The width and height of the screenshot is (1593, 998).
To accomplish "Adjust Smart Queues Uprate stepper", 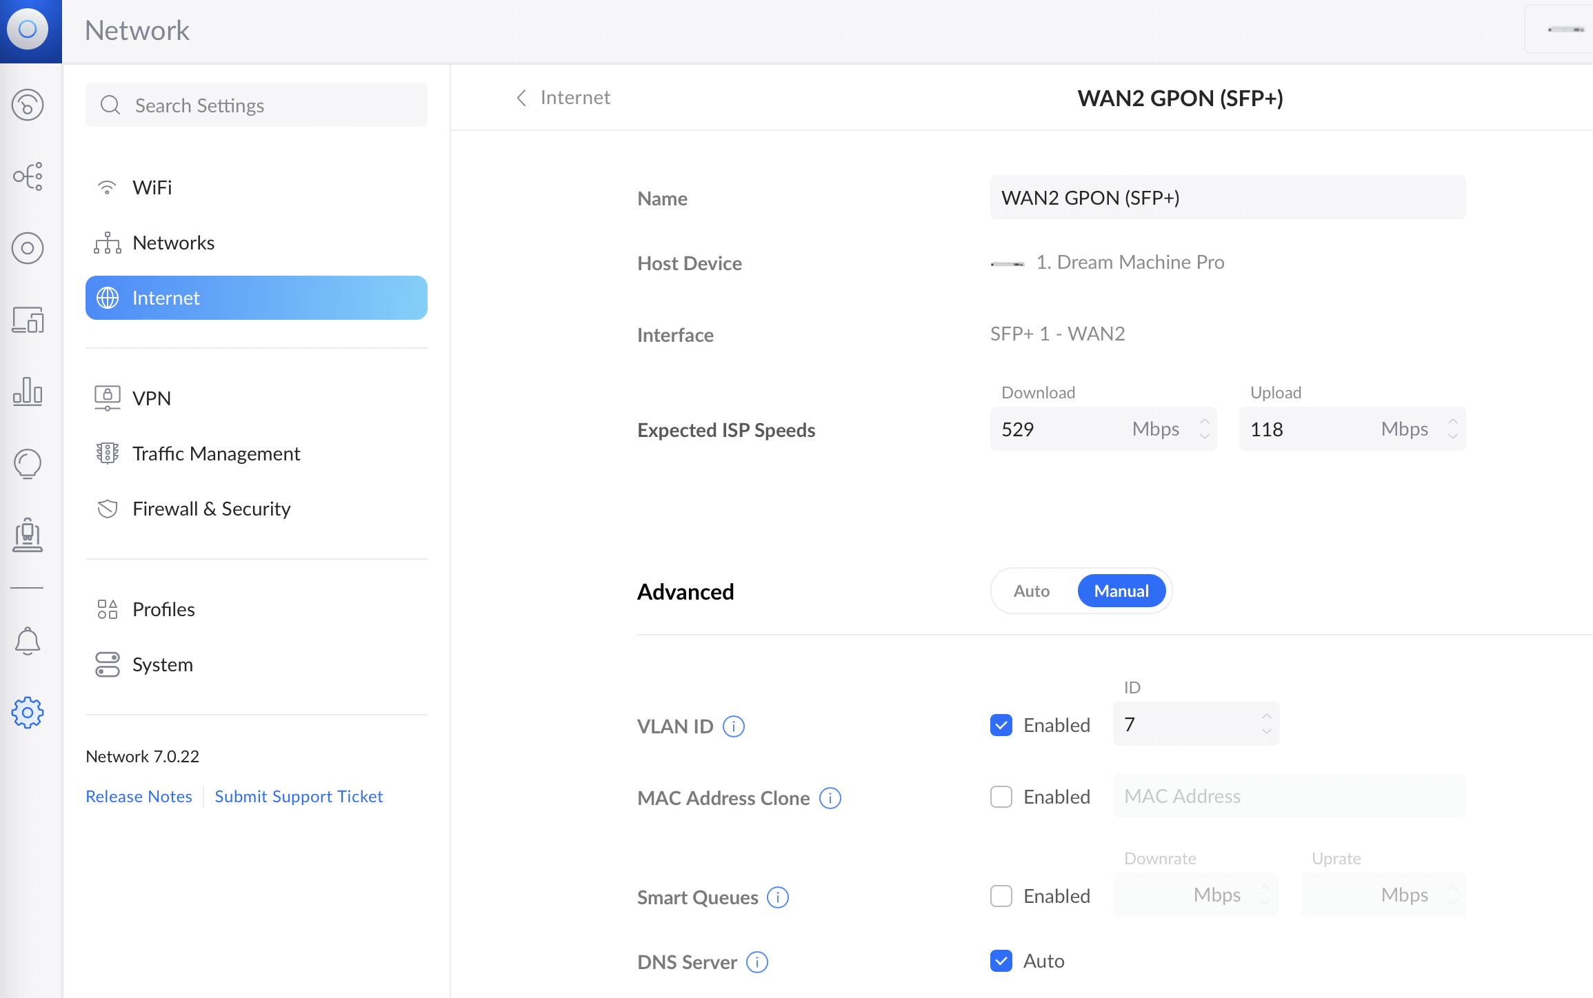I will click(1453, 895).
